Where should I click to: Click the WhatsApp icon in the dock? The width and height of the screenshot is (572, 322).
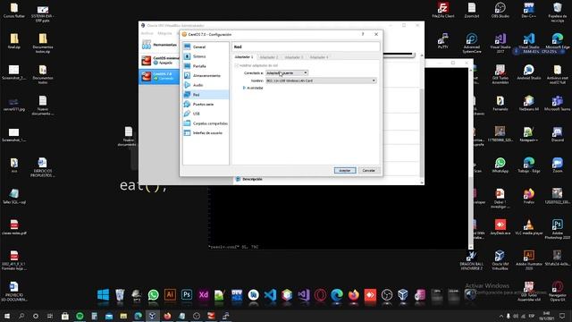[153, 294]
